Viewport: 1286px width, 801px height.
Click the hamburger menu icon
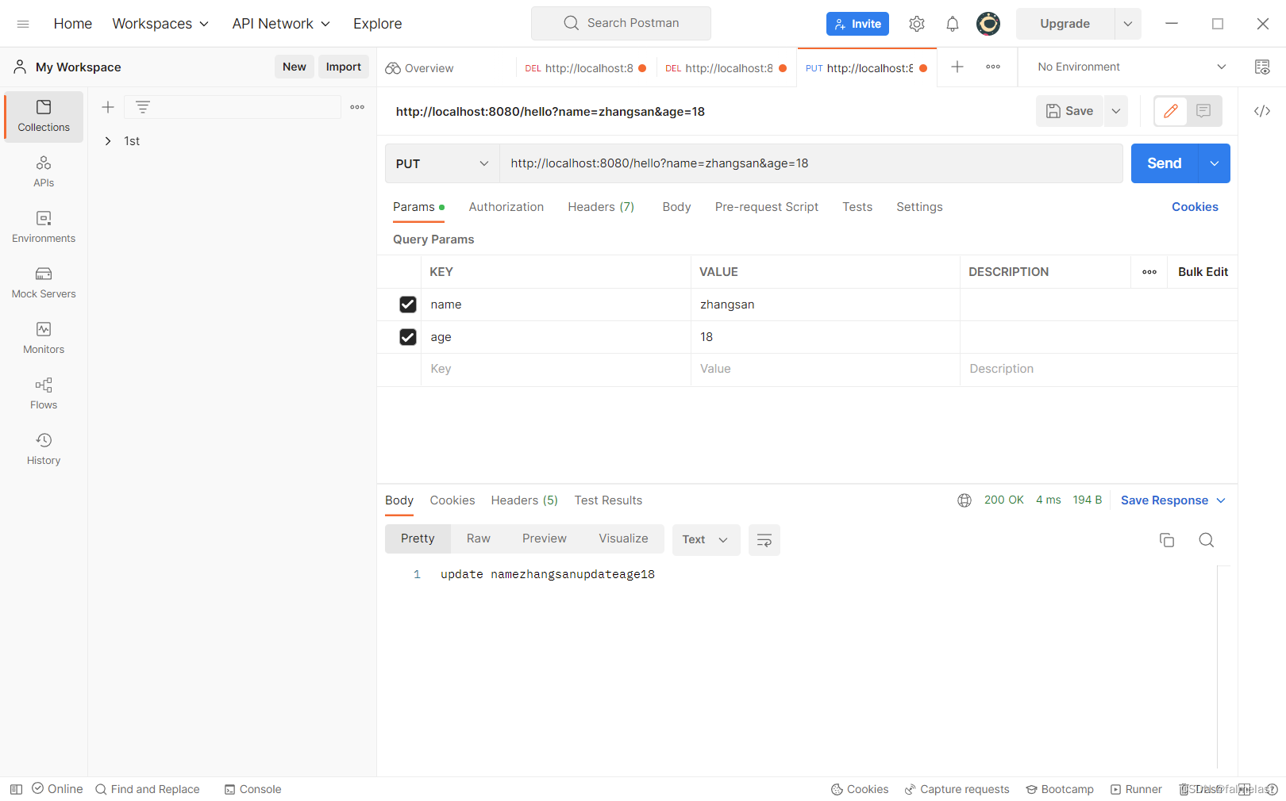tap(23, 24)
